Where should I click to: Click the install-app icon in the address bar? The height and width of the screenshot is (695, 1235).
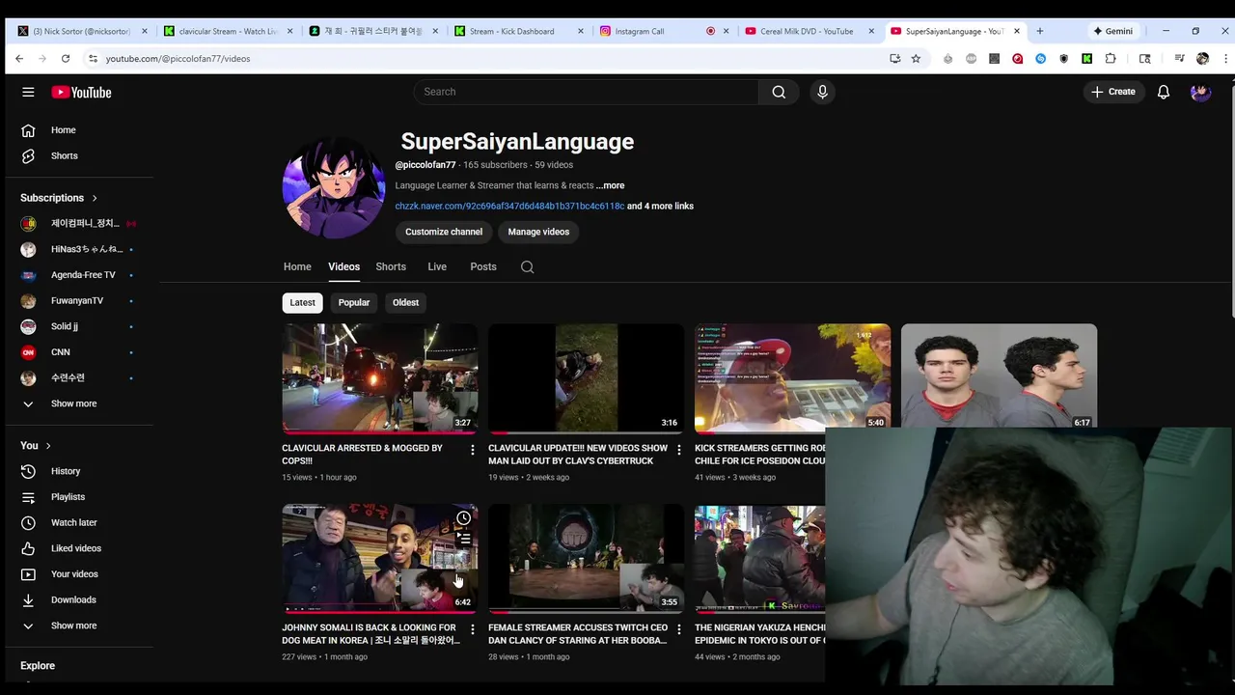click(x=894, y=59)
